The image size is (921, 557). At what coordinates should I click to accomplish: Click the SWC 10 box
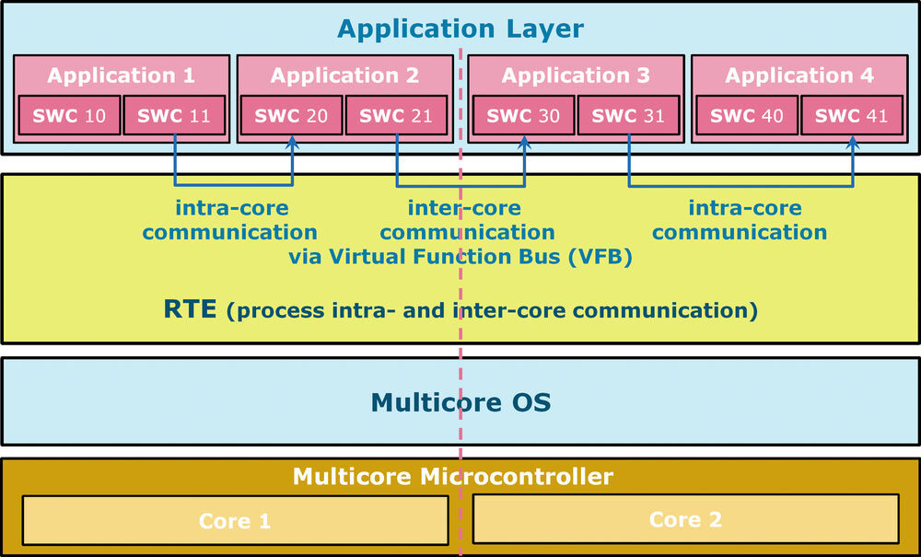click(69, 116)
